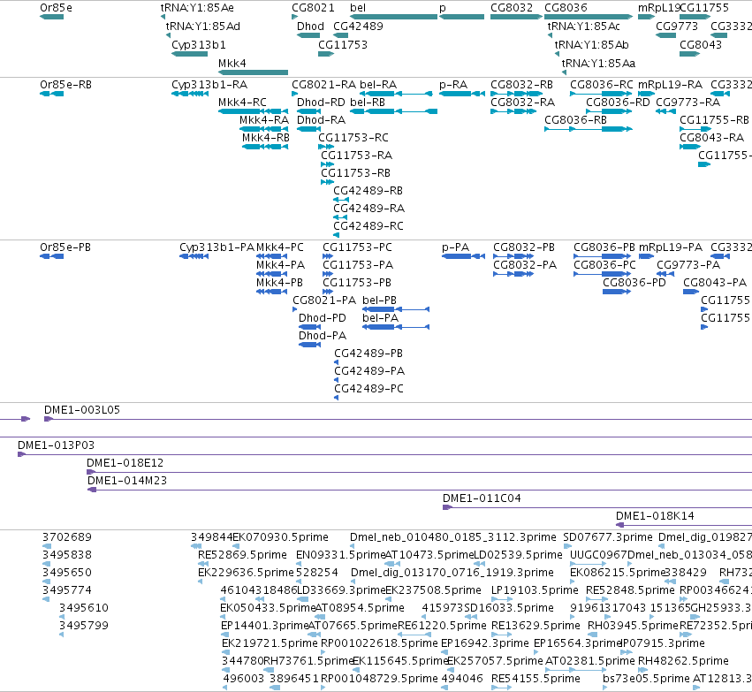Click the CG8021-PA CDS label

[324, 300]
